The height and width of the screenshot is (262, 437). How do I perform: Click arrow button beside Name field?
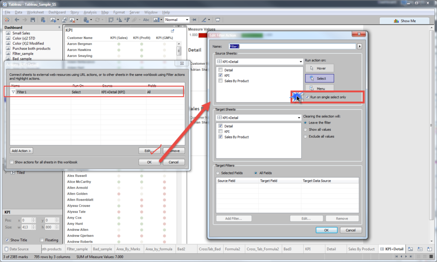pyautogui.click(x=359, y=46)
